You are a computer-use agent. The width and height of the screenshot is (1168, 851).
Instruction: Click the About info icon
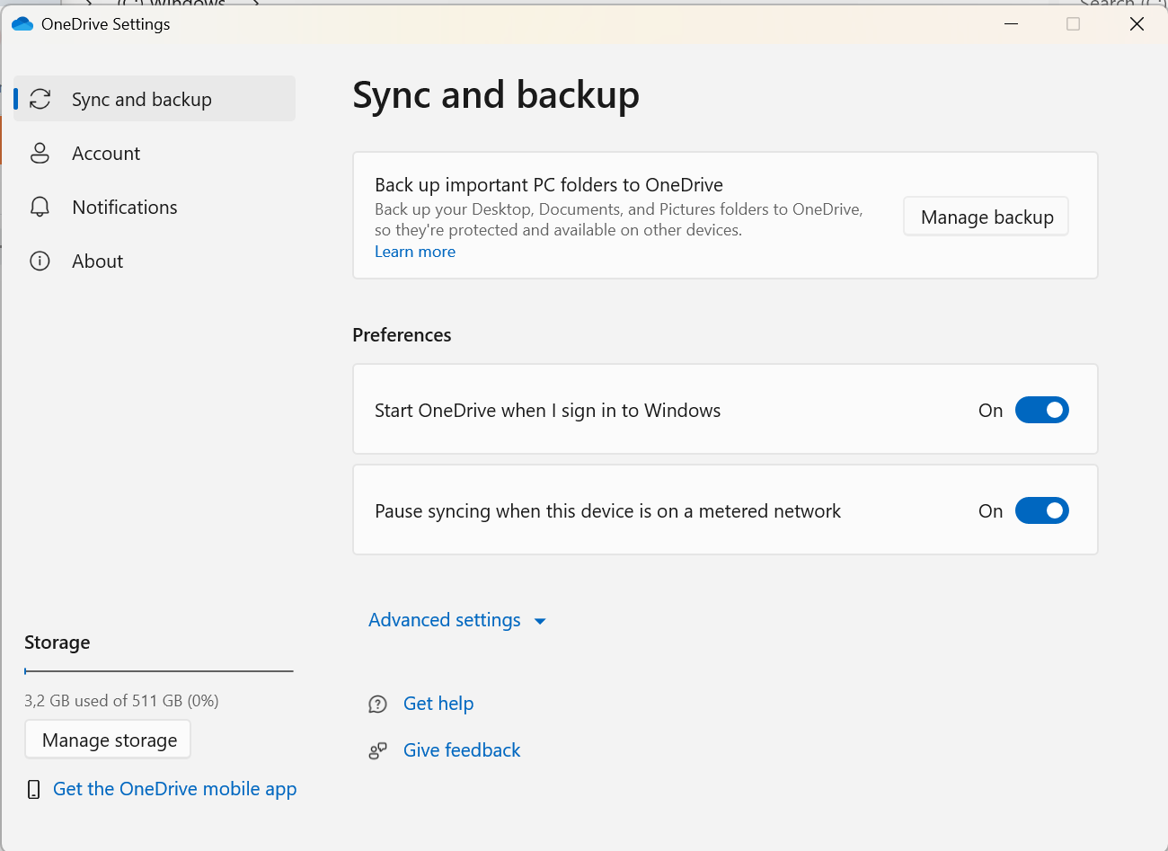pyautogui.click(x=40, y=261)
